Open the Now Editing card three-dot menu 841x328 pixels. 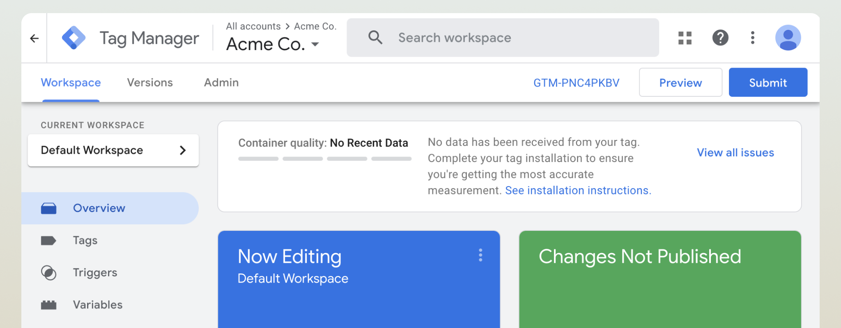click(x=480, y=255)
